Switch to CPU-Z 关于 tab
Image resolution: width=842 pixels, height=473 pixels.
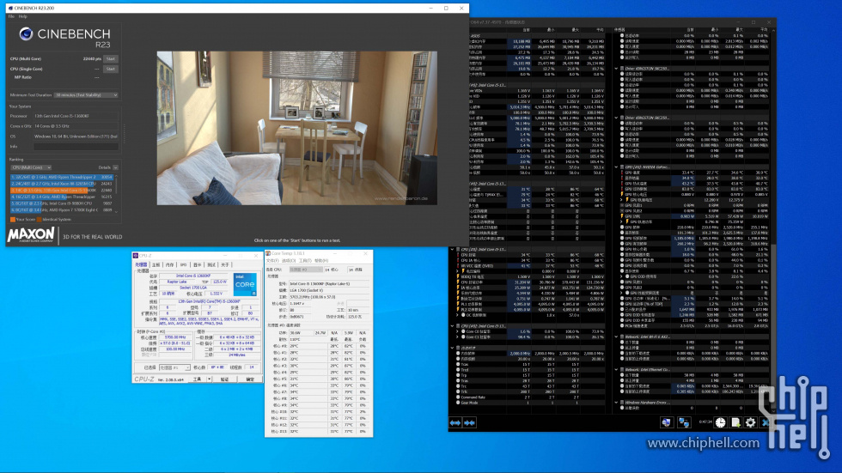coord(225,265)
